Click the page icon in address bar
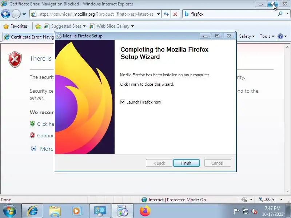This screenshot has width=291, height=218. pos(33,14)
